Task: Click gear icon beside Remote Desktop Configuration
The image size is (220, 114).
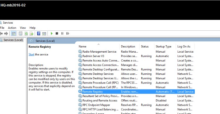Action: (x=80, y=69)
